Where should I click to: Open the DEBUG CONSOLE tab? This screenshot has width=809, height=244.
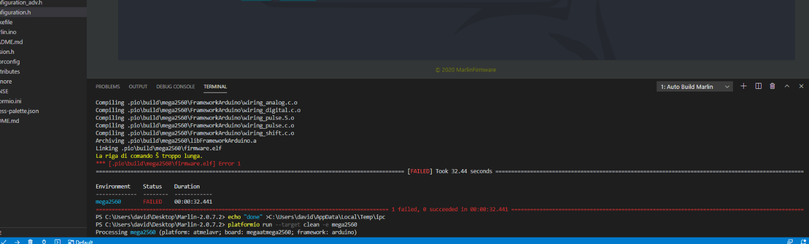(176, 87)
